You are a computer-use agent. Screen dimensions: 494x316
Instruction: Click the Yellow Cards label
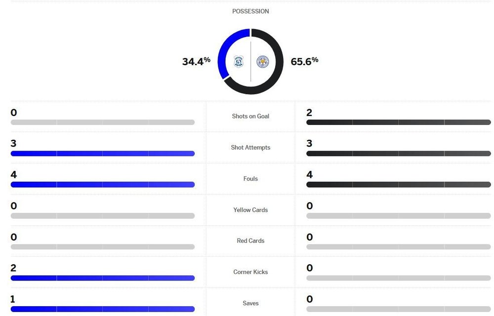[x=250, y=210]
